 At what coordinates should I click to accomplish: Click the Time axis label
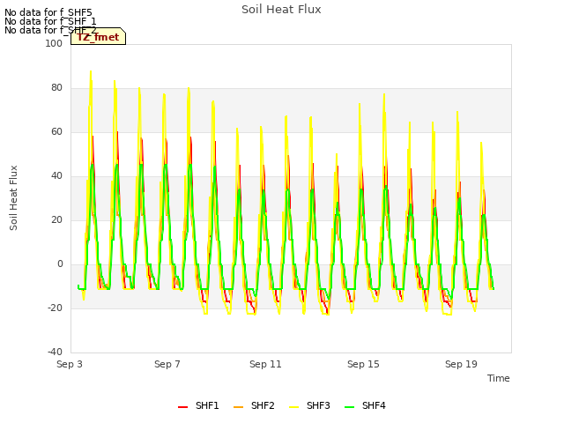(x=499, y=378)
